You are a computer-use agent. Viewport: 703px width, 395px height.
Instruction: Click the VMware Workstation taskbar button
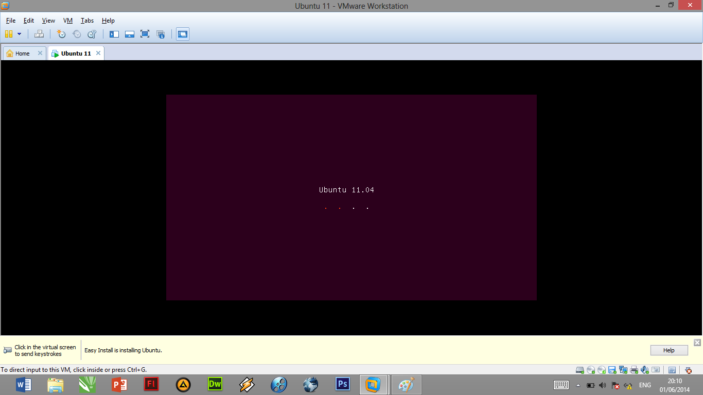[374, 385]
